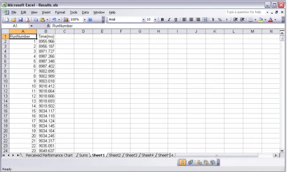Increase the cell indent
Image resolution: width=291 pixels, height=172 pixels.
click(242, 19)
